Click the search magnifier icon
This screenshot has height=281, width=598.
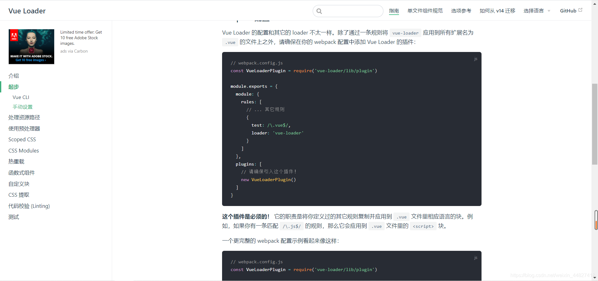pyautogui.click(x=319, y=11)
